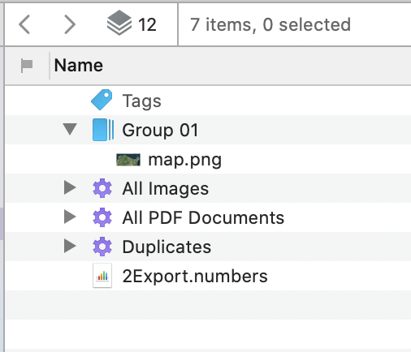Select the Group 01 label
The image size is (411, 352).
tap(160, 131)
